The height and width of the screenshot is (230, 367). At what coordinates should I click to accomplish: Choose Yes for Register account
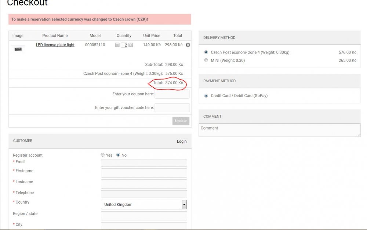(102, 155)
